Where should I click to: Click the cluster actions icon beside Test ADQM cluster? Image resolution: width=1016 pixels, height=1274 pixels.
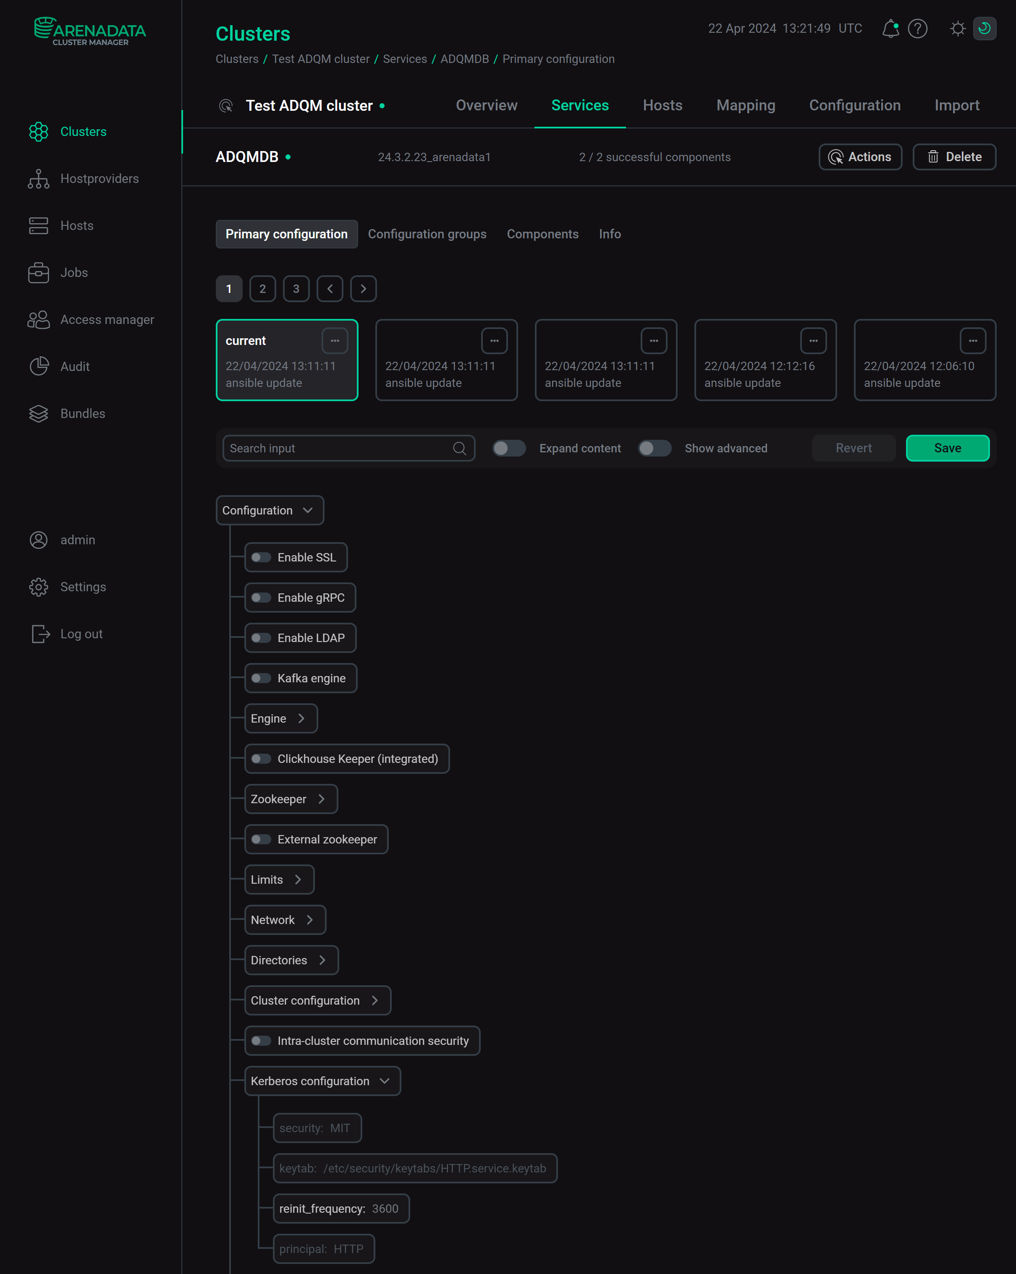coord(226,106)
